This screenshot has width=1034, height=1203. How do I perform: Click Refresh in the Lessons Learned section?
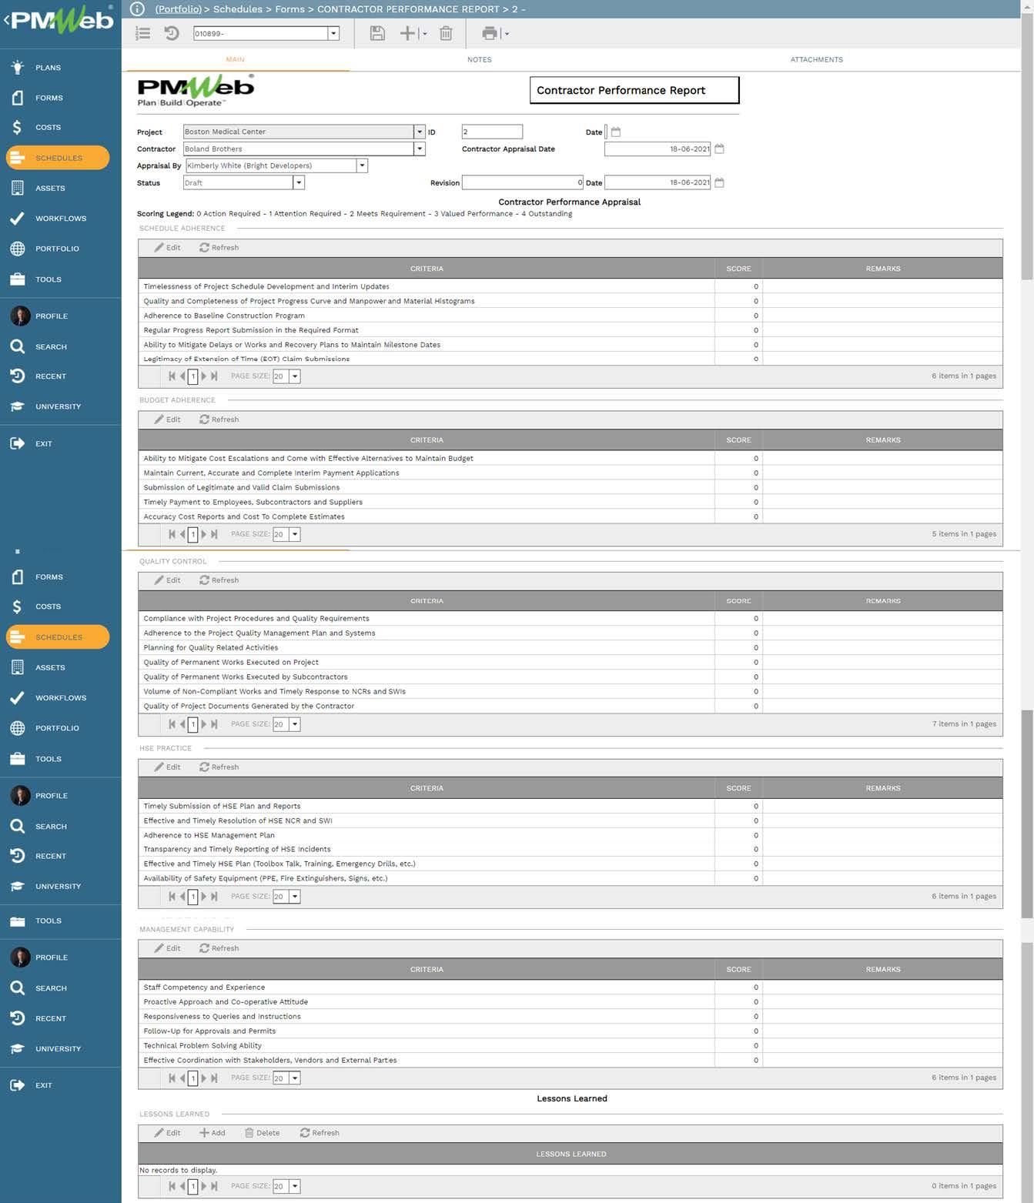[x=320, y=1133]
